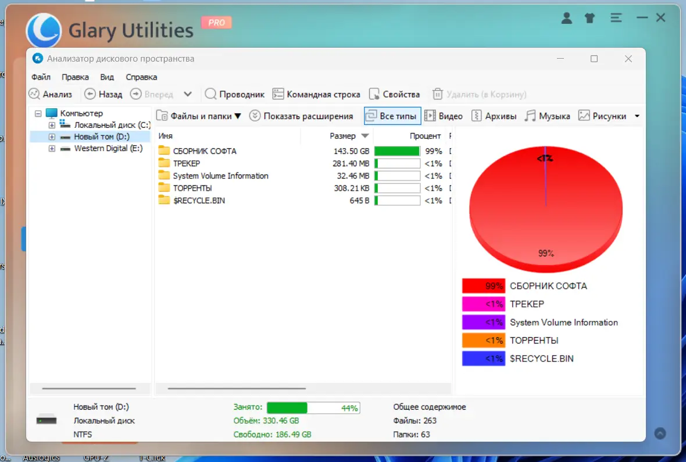
Task: Expand the Локальный диск (C:) tree node
Action: (x=51, y=125)
